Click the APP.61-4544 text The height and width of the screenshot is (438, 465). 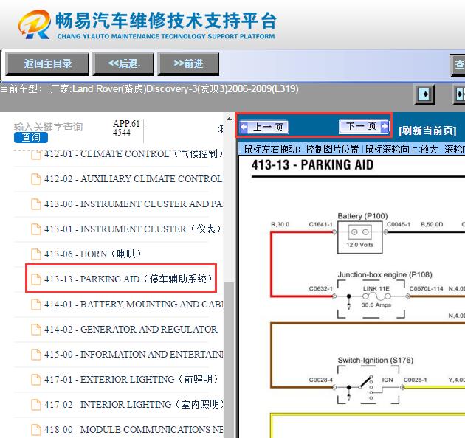pos(128,128)
